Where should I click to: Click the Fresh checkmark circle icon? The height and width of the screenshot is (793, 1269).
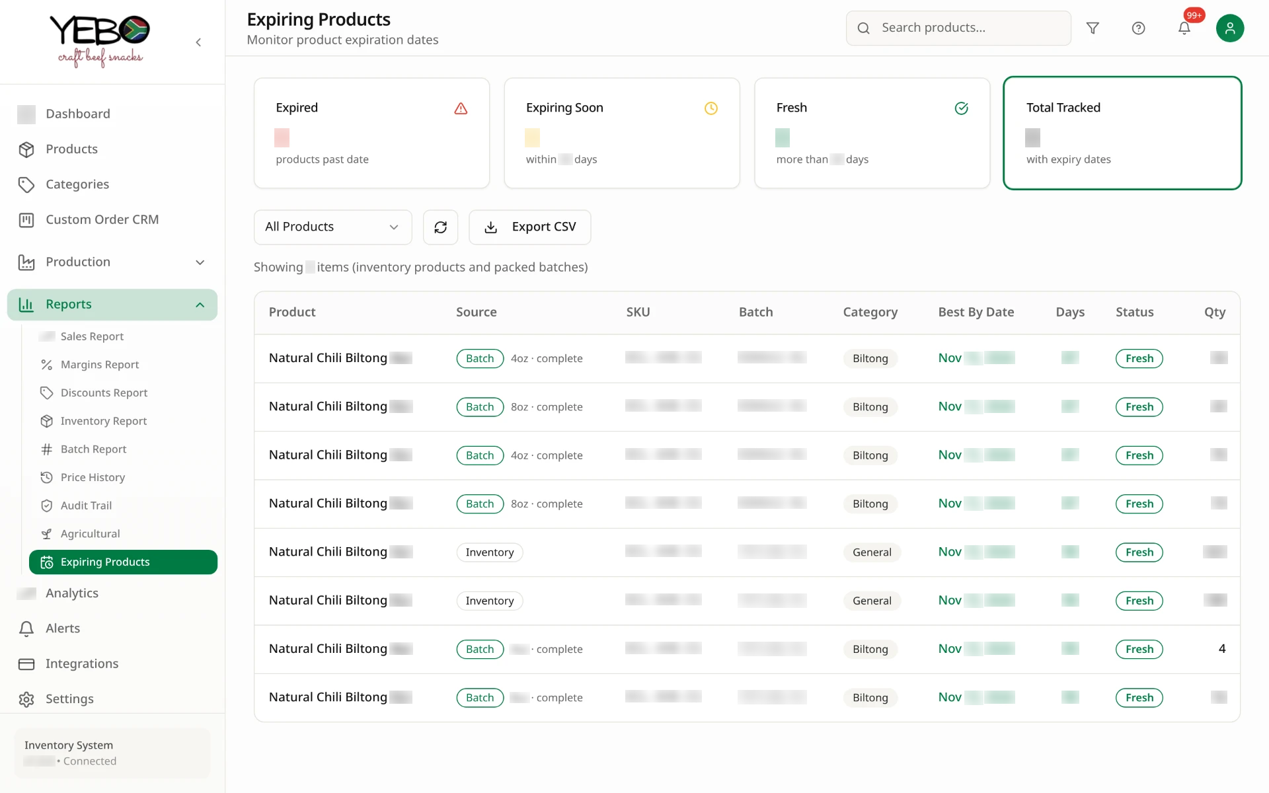[962, 108]
